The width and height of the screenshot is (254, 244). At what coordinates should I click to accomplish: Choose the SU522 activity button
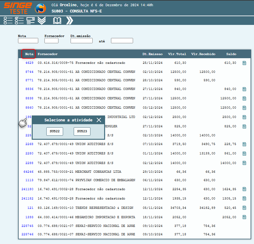pos(55,131)
